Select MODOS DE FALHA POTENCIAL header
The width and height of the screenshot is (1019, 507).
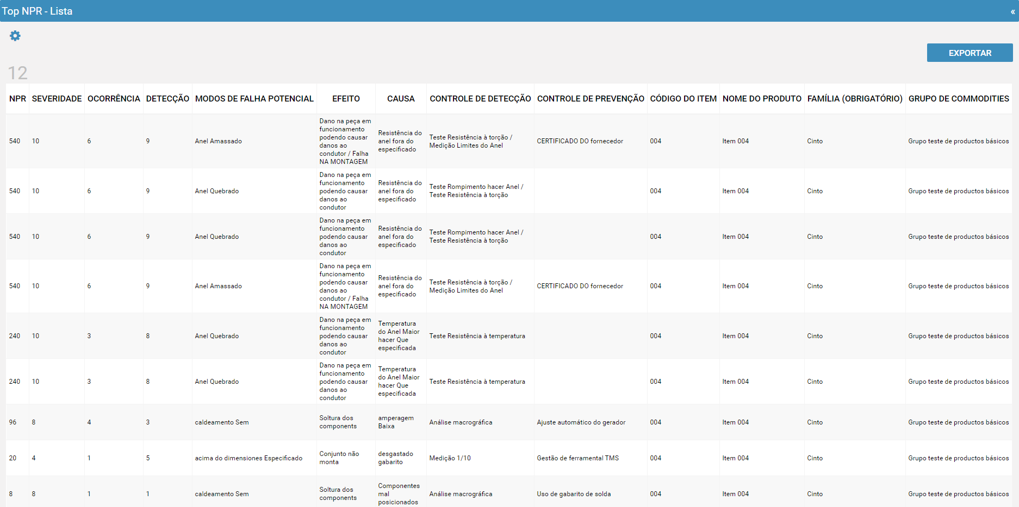pos(254,99)
